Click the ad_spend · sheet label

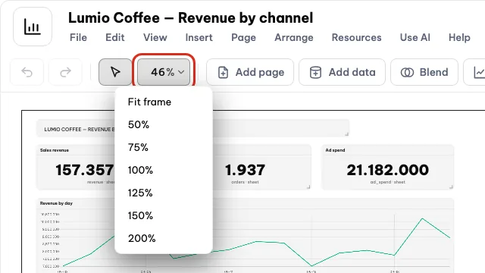tap(387, 182)
